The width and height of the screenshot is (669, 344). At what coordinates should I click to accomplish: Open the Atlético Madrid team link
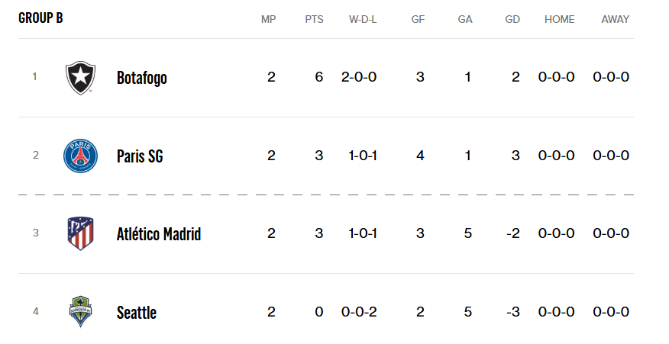point(159,233)
